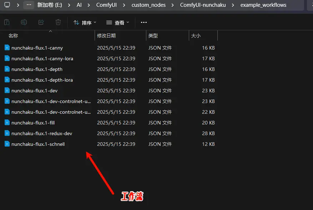Select file nunchaku-flux.1-schnell
313x210 pixels.
[x=38, y=144]
